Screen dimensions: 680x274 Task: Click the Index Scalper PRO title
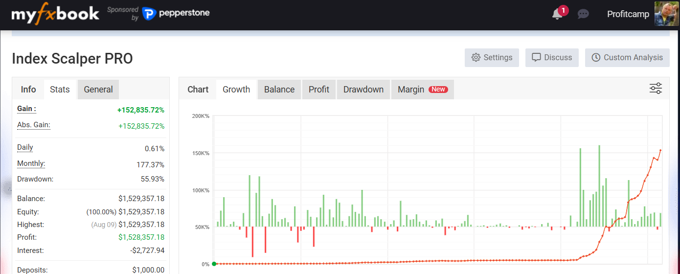72,59
